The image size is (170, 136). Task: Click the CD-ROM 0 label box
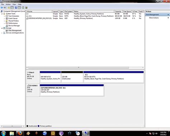click(33, 90)
